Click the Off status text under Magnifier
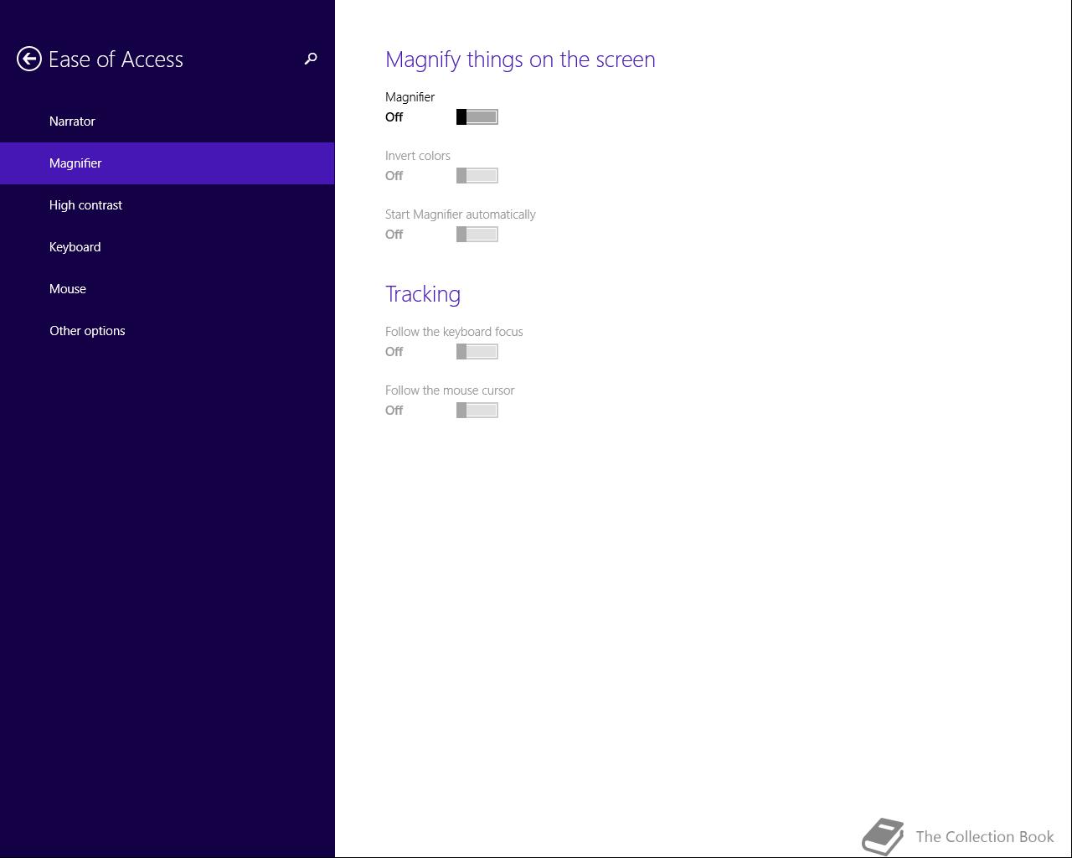The image size is (1072, 858). point(394,117)
